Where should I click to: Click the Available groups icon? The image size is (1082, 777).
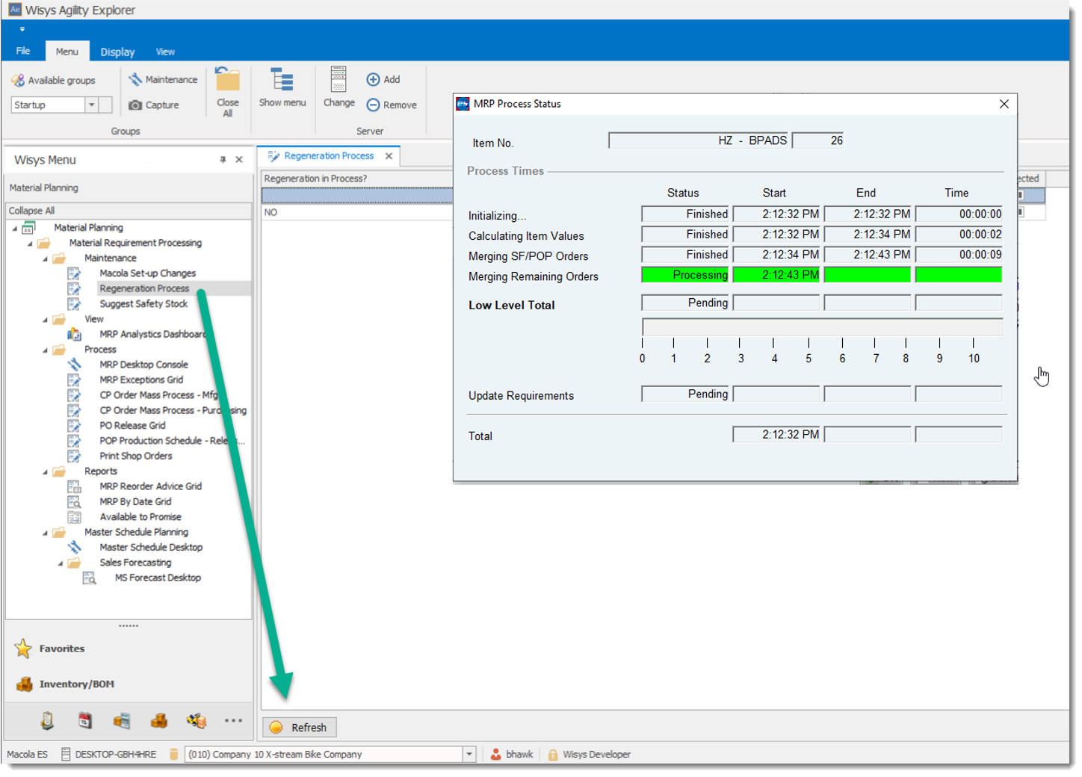coord(18,80)
